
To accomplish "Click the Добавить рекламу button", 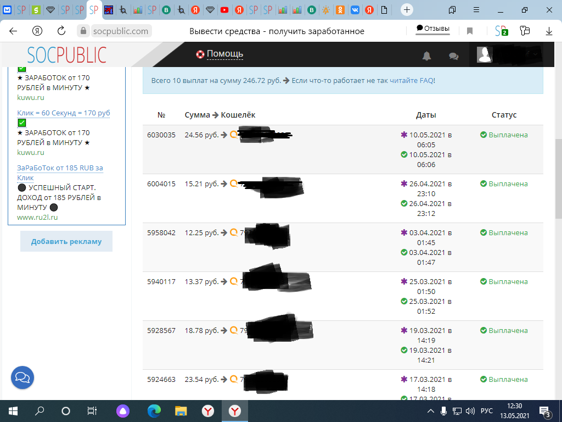I will pyautogui.click(x=66, y=241).
